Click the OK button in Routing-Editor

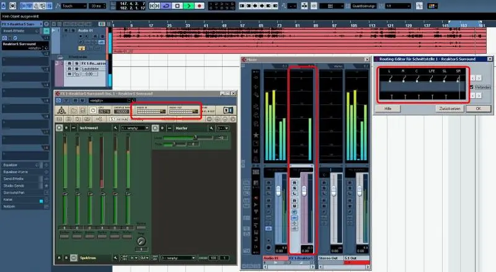tap(478, 108)
